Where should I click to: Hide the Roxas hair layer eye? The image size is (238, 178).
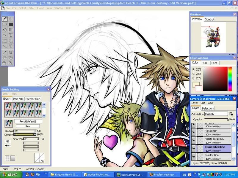194,132
